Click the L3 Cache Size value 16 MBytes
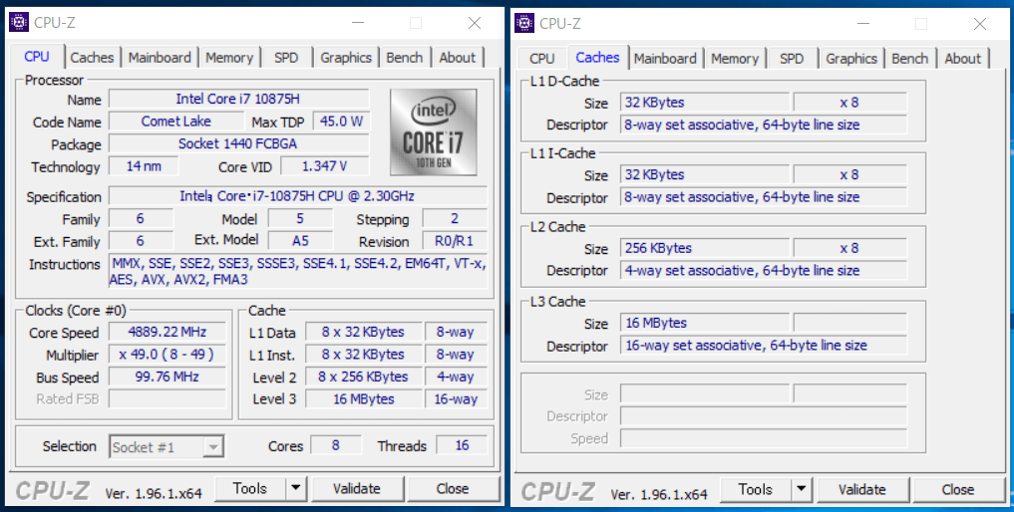Screen dimensions: 1014x512 pyautogui.click(x=705, y=323)
